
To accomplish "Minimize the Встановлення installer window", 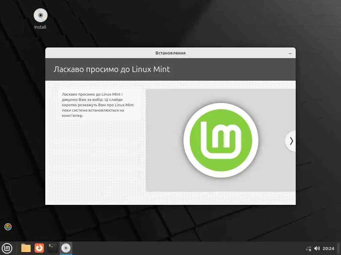I will coord(290,53).
